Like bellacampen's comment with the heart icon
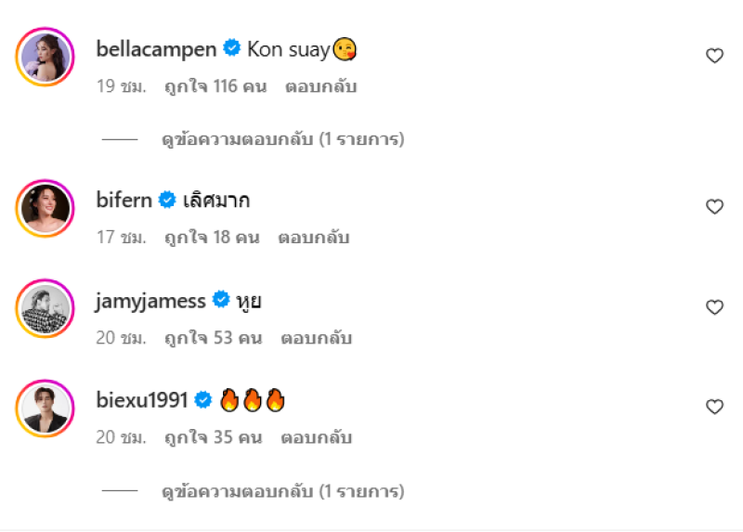 [x=714, y=56]
